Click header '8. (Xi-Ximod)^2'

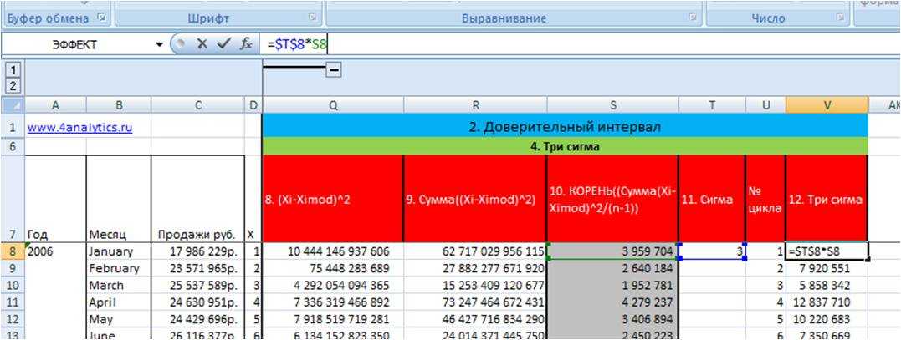(333, 198)
